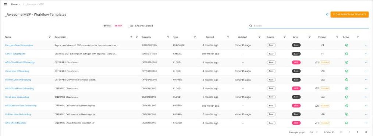Click the Category column header

point(146,37)
